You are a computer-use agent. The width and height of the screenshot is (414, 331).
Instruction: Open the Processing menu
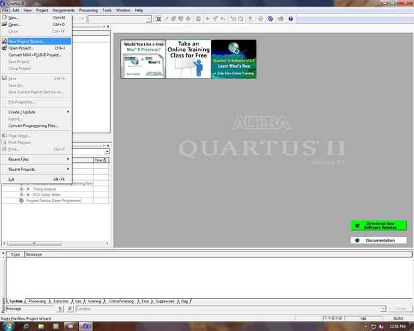pos(88,10)
